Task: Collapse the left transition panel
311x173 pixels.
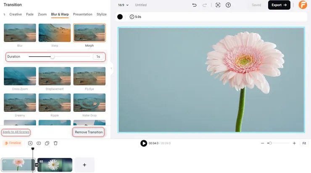Action: [x=111, y=68]
